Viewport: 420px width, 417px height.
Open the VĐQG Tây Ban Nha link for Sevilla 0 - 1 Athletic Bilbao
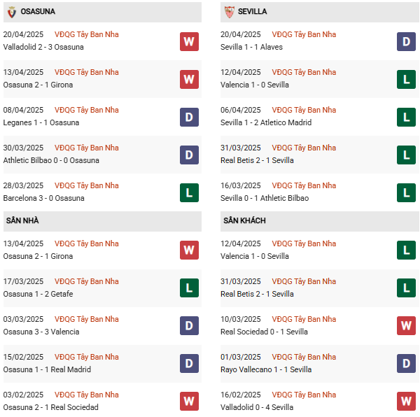coord(304,185)
